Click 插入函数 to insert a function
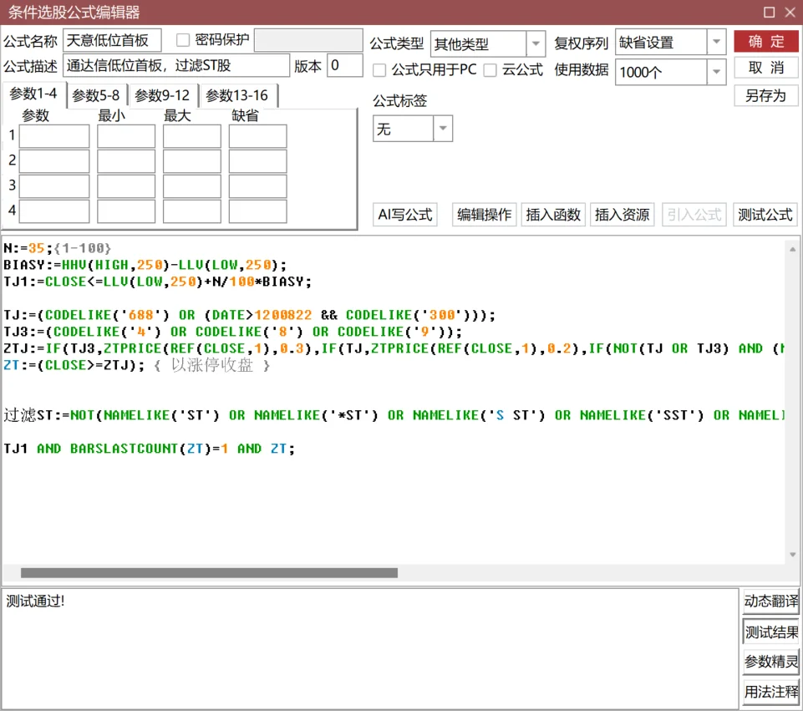803x711 pixels. click(x=553, y=215)
